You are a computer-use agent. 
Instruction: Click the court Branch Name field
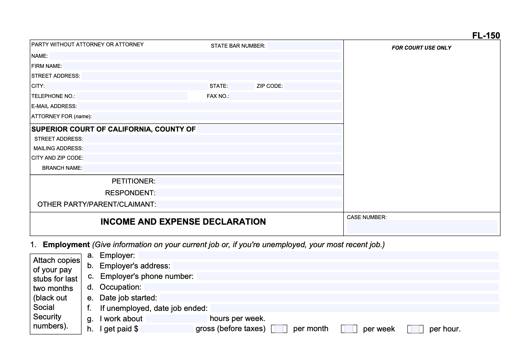click(212, 168)
